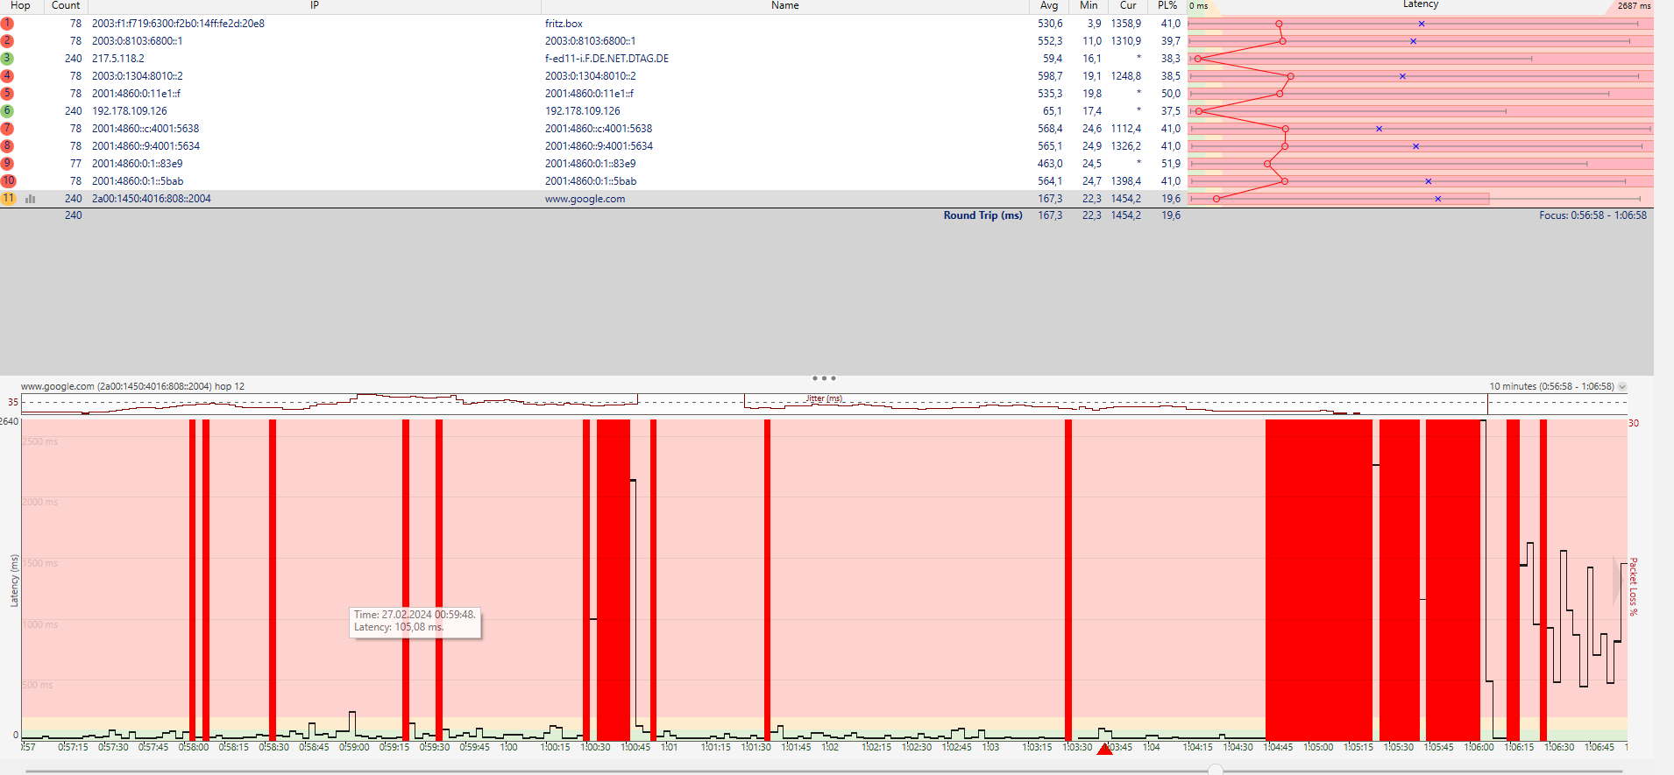Toggle the timeline graph icon on hop 11
The width and height of the screenshot is (1674, 775).
(x=31, y=199)
